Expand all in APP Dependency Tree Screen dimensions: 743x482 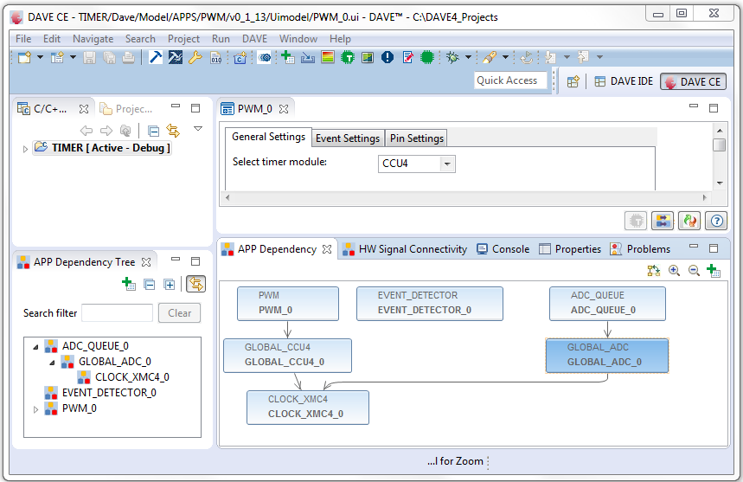[170, 285]
